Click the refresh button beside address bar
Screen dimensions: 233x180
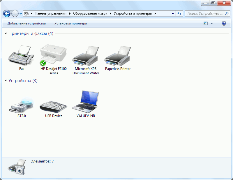[179, 13]
